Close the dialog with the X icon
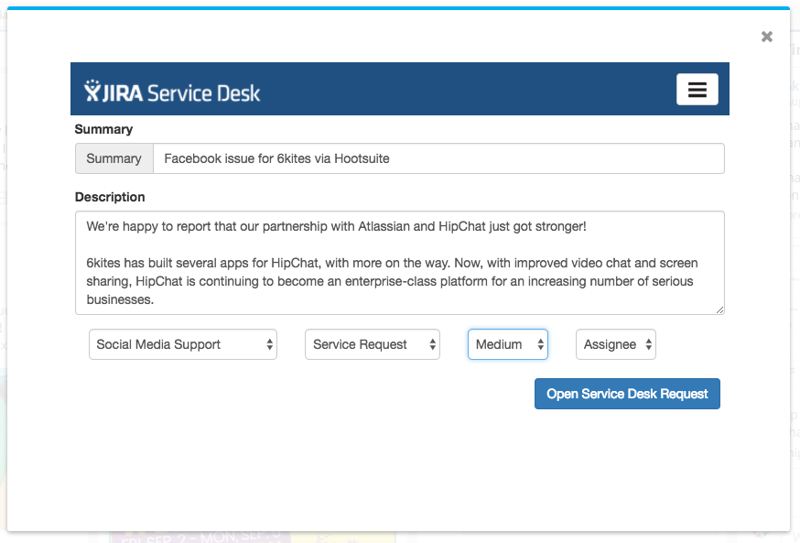Screen dimensions: 800x543 (767, 37)
